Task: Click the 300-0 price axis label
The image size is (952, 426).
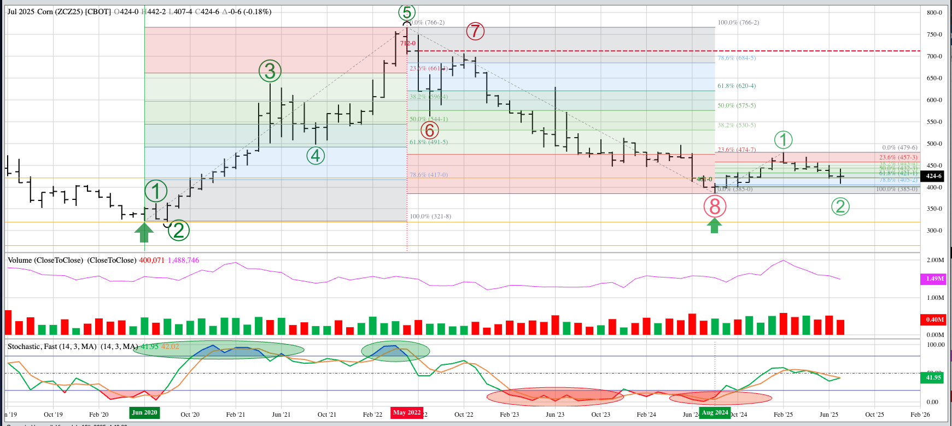Action: tap(935, 230)
